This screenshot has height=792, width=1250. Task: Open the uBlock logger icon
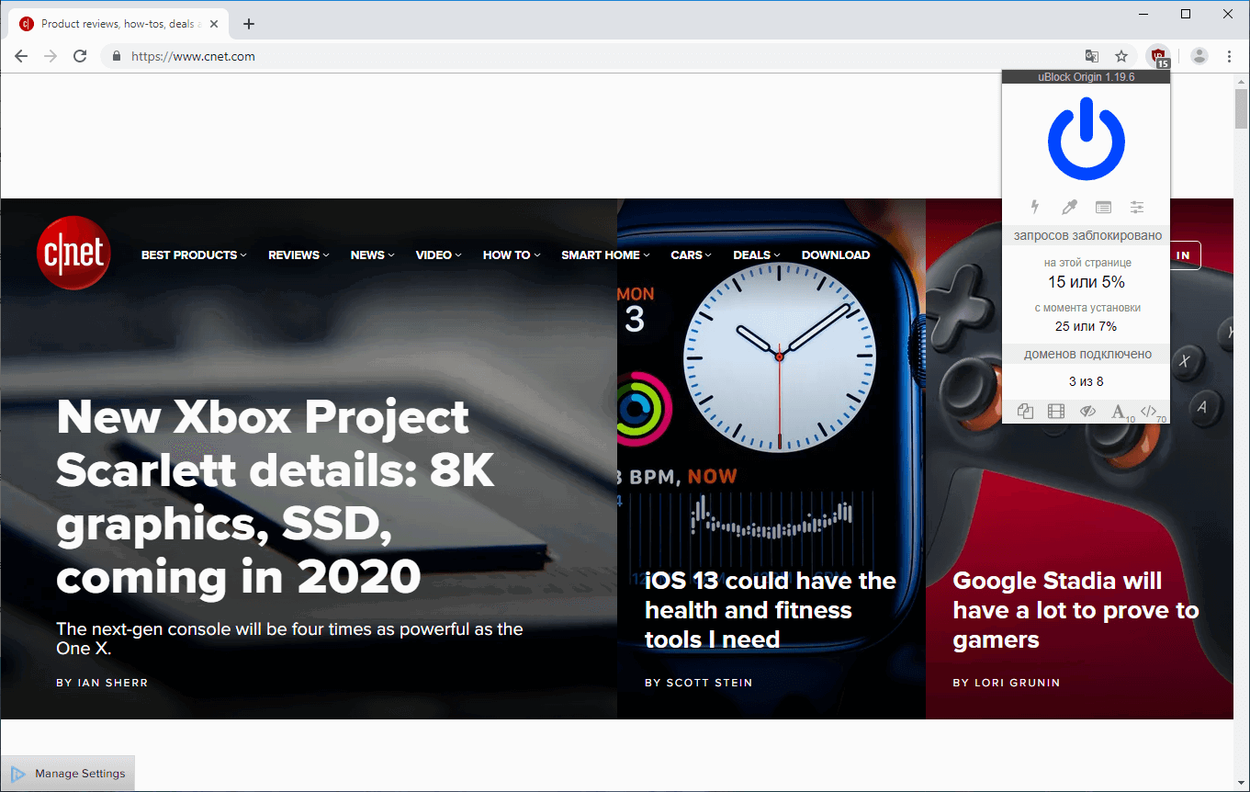(x=1103, y=207)
